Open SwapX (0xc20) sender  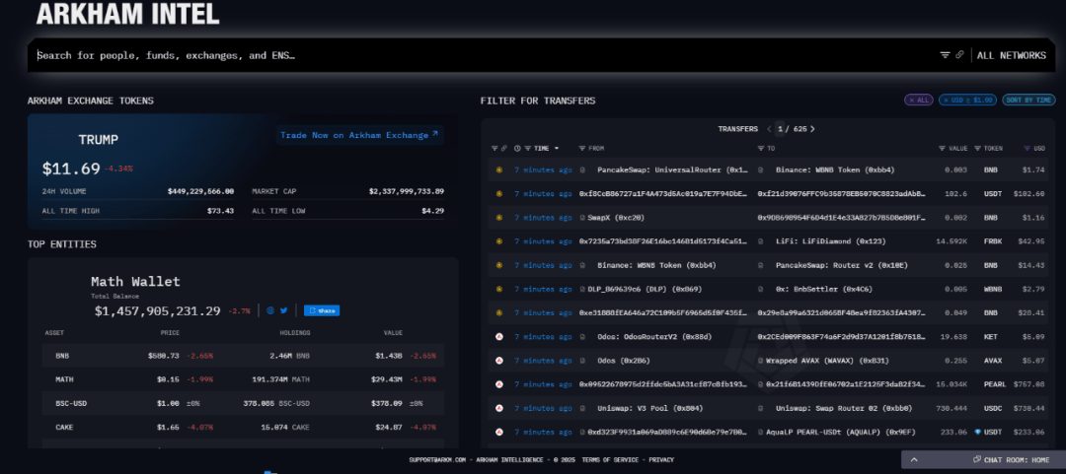click(x=616, y=218)
